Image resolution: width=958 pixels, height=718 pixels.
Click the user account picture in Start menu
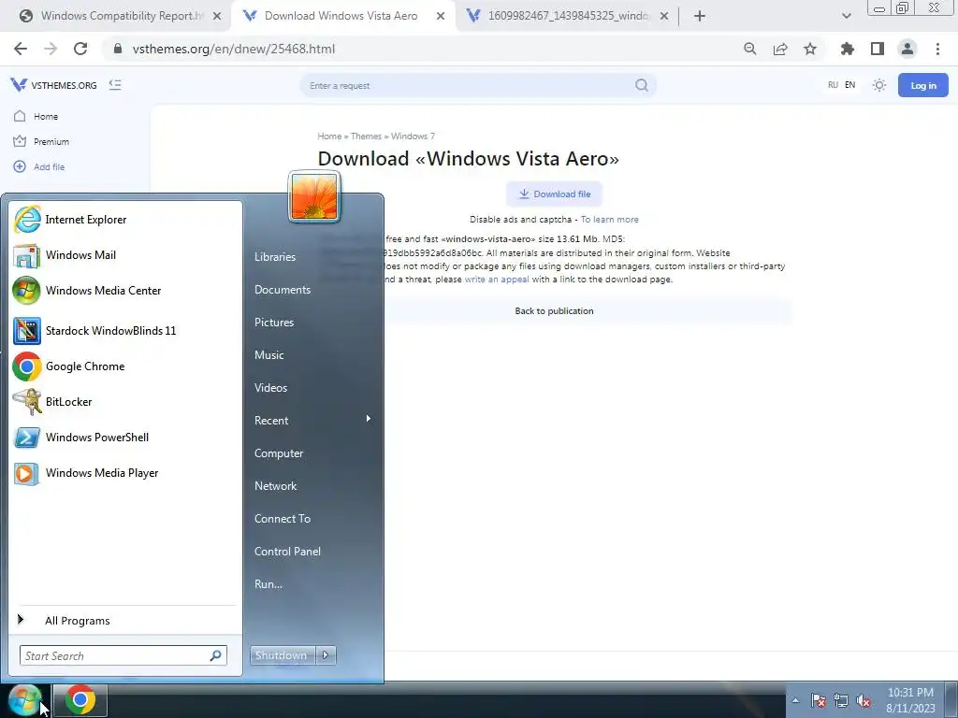[x=314, y=196]
